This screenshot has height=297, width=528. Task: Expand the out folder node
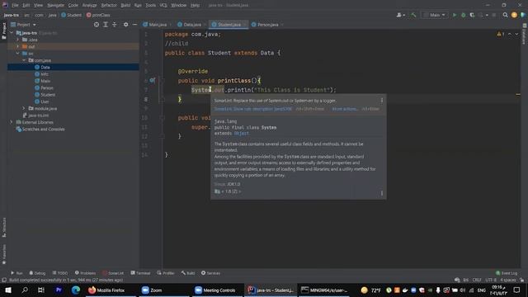(x=18, y=46)
